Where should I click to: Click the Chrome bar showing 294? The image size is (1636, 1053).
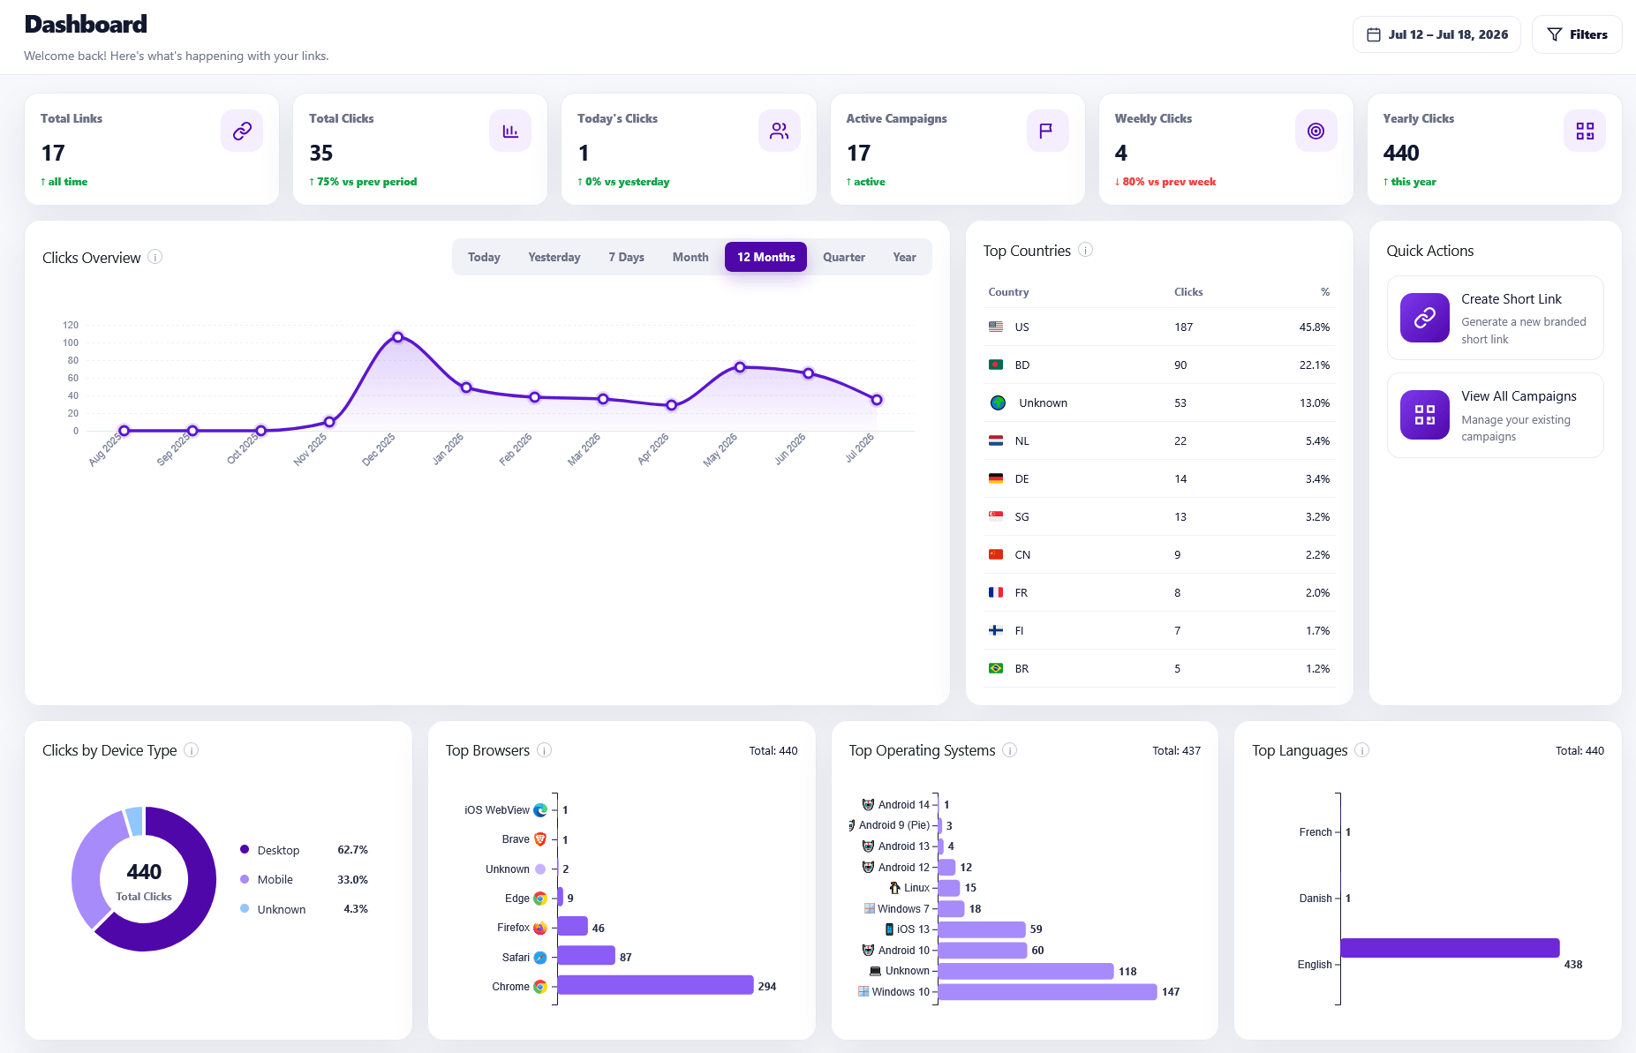coord(655,985)
